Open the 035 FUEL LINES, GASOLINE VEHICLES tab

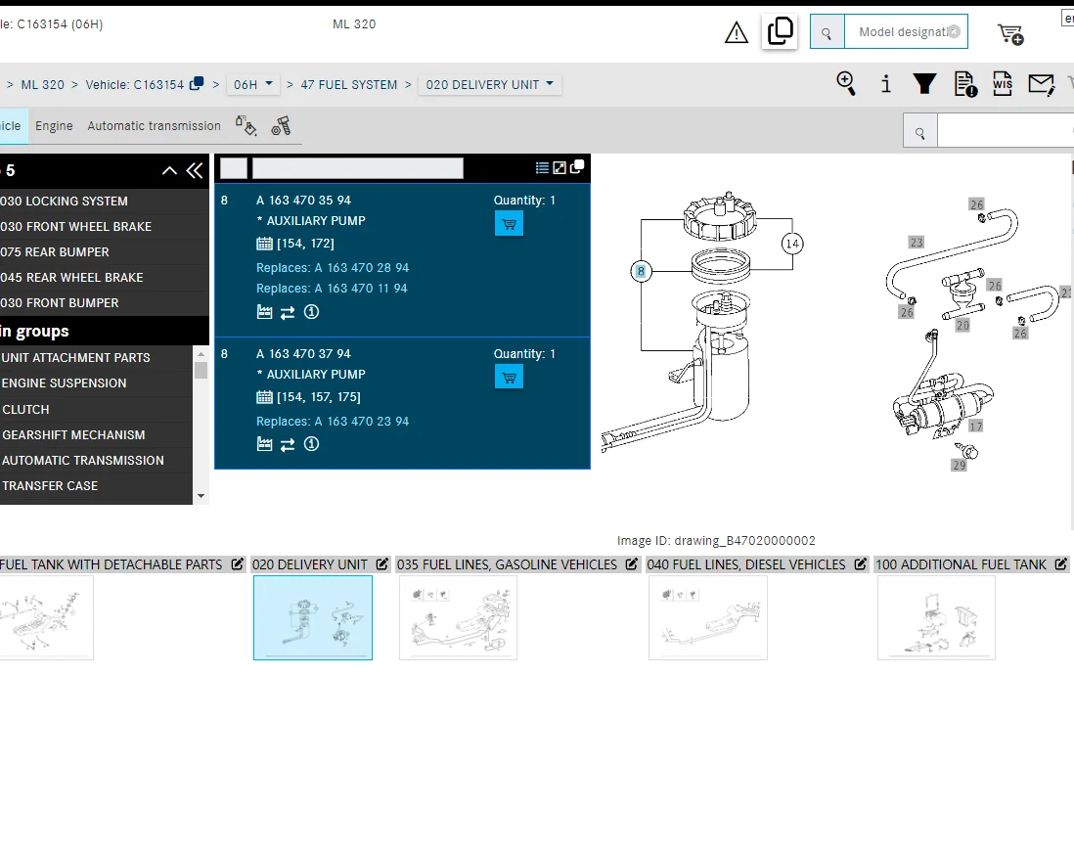pos(507,564)
